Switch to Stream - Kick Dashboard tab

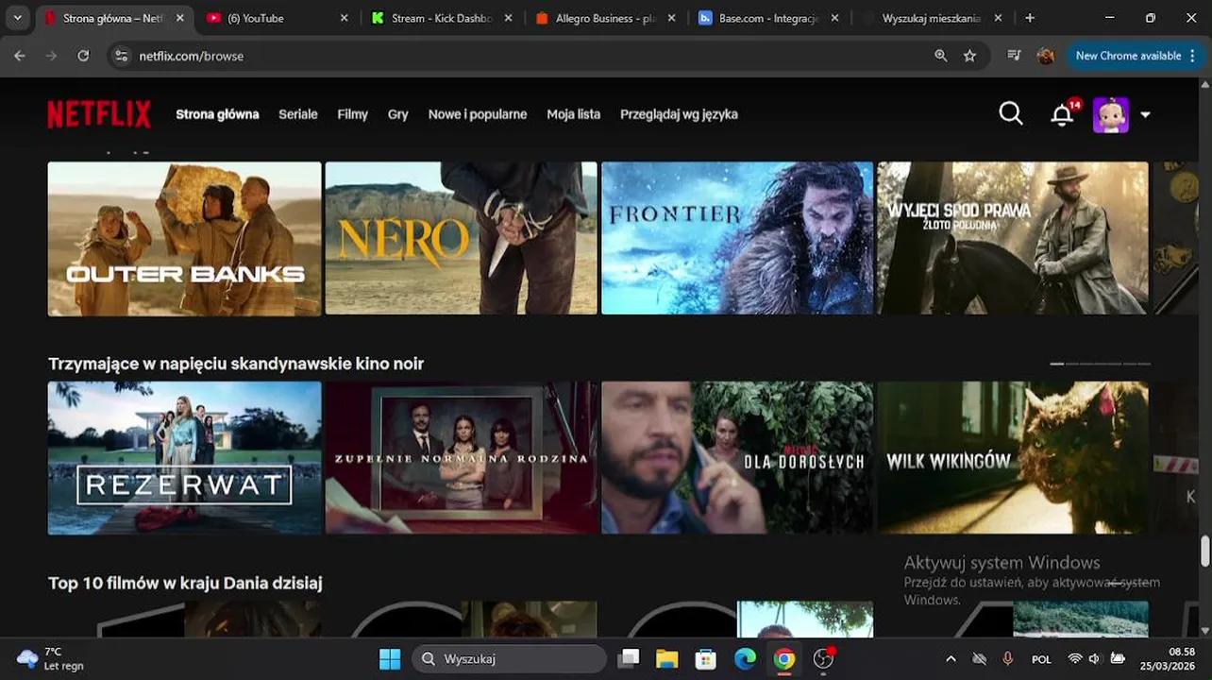[439, 18]
